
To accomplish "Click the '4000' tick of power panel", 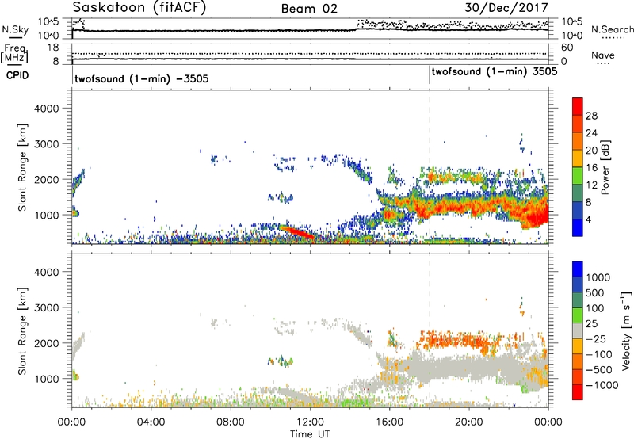I will [46, 109].
